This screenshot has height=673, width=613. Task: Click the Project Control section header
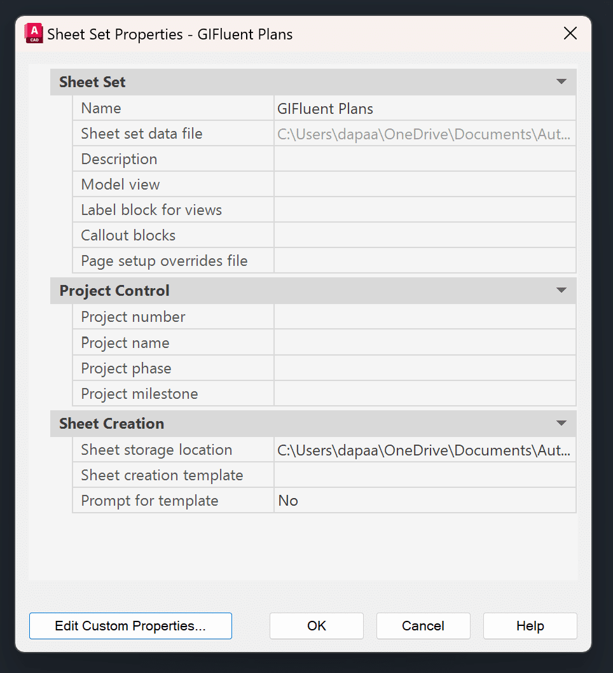point(114,291)
